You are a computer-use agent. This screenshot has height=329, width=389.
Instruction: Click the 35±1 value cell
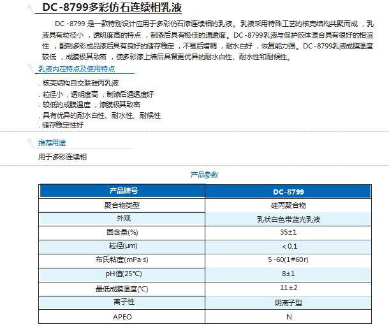pyautogui.click(x=288, y=233)
